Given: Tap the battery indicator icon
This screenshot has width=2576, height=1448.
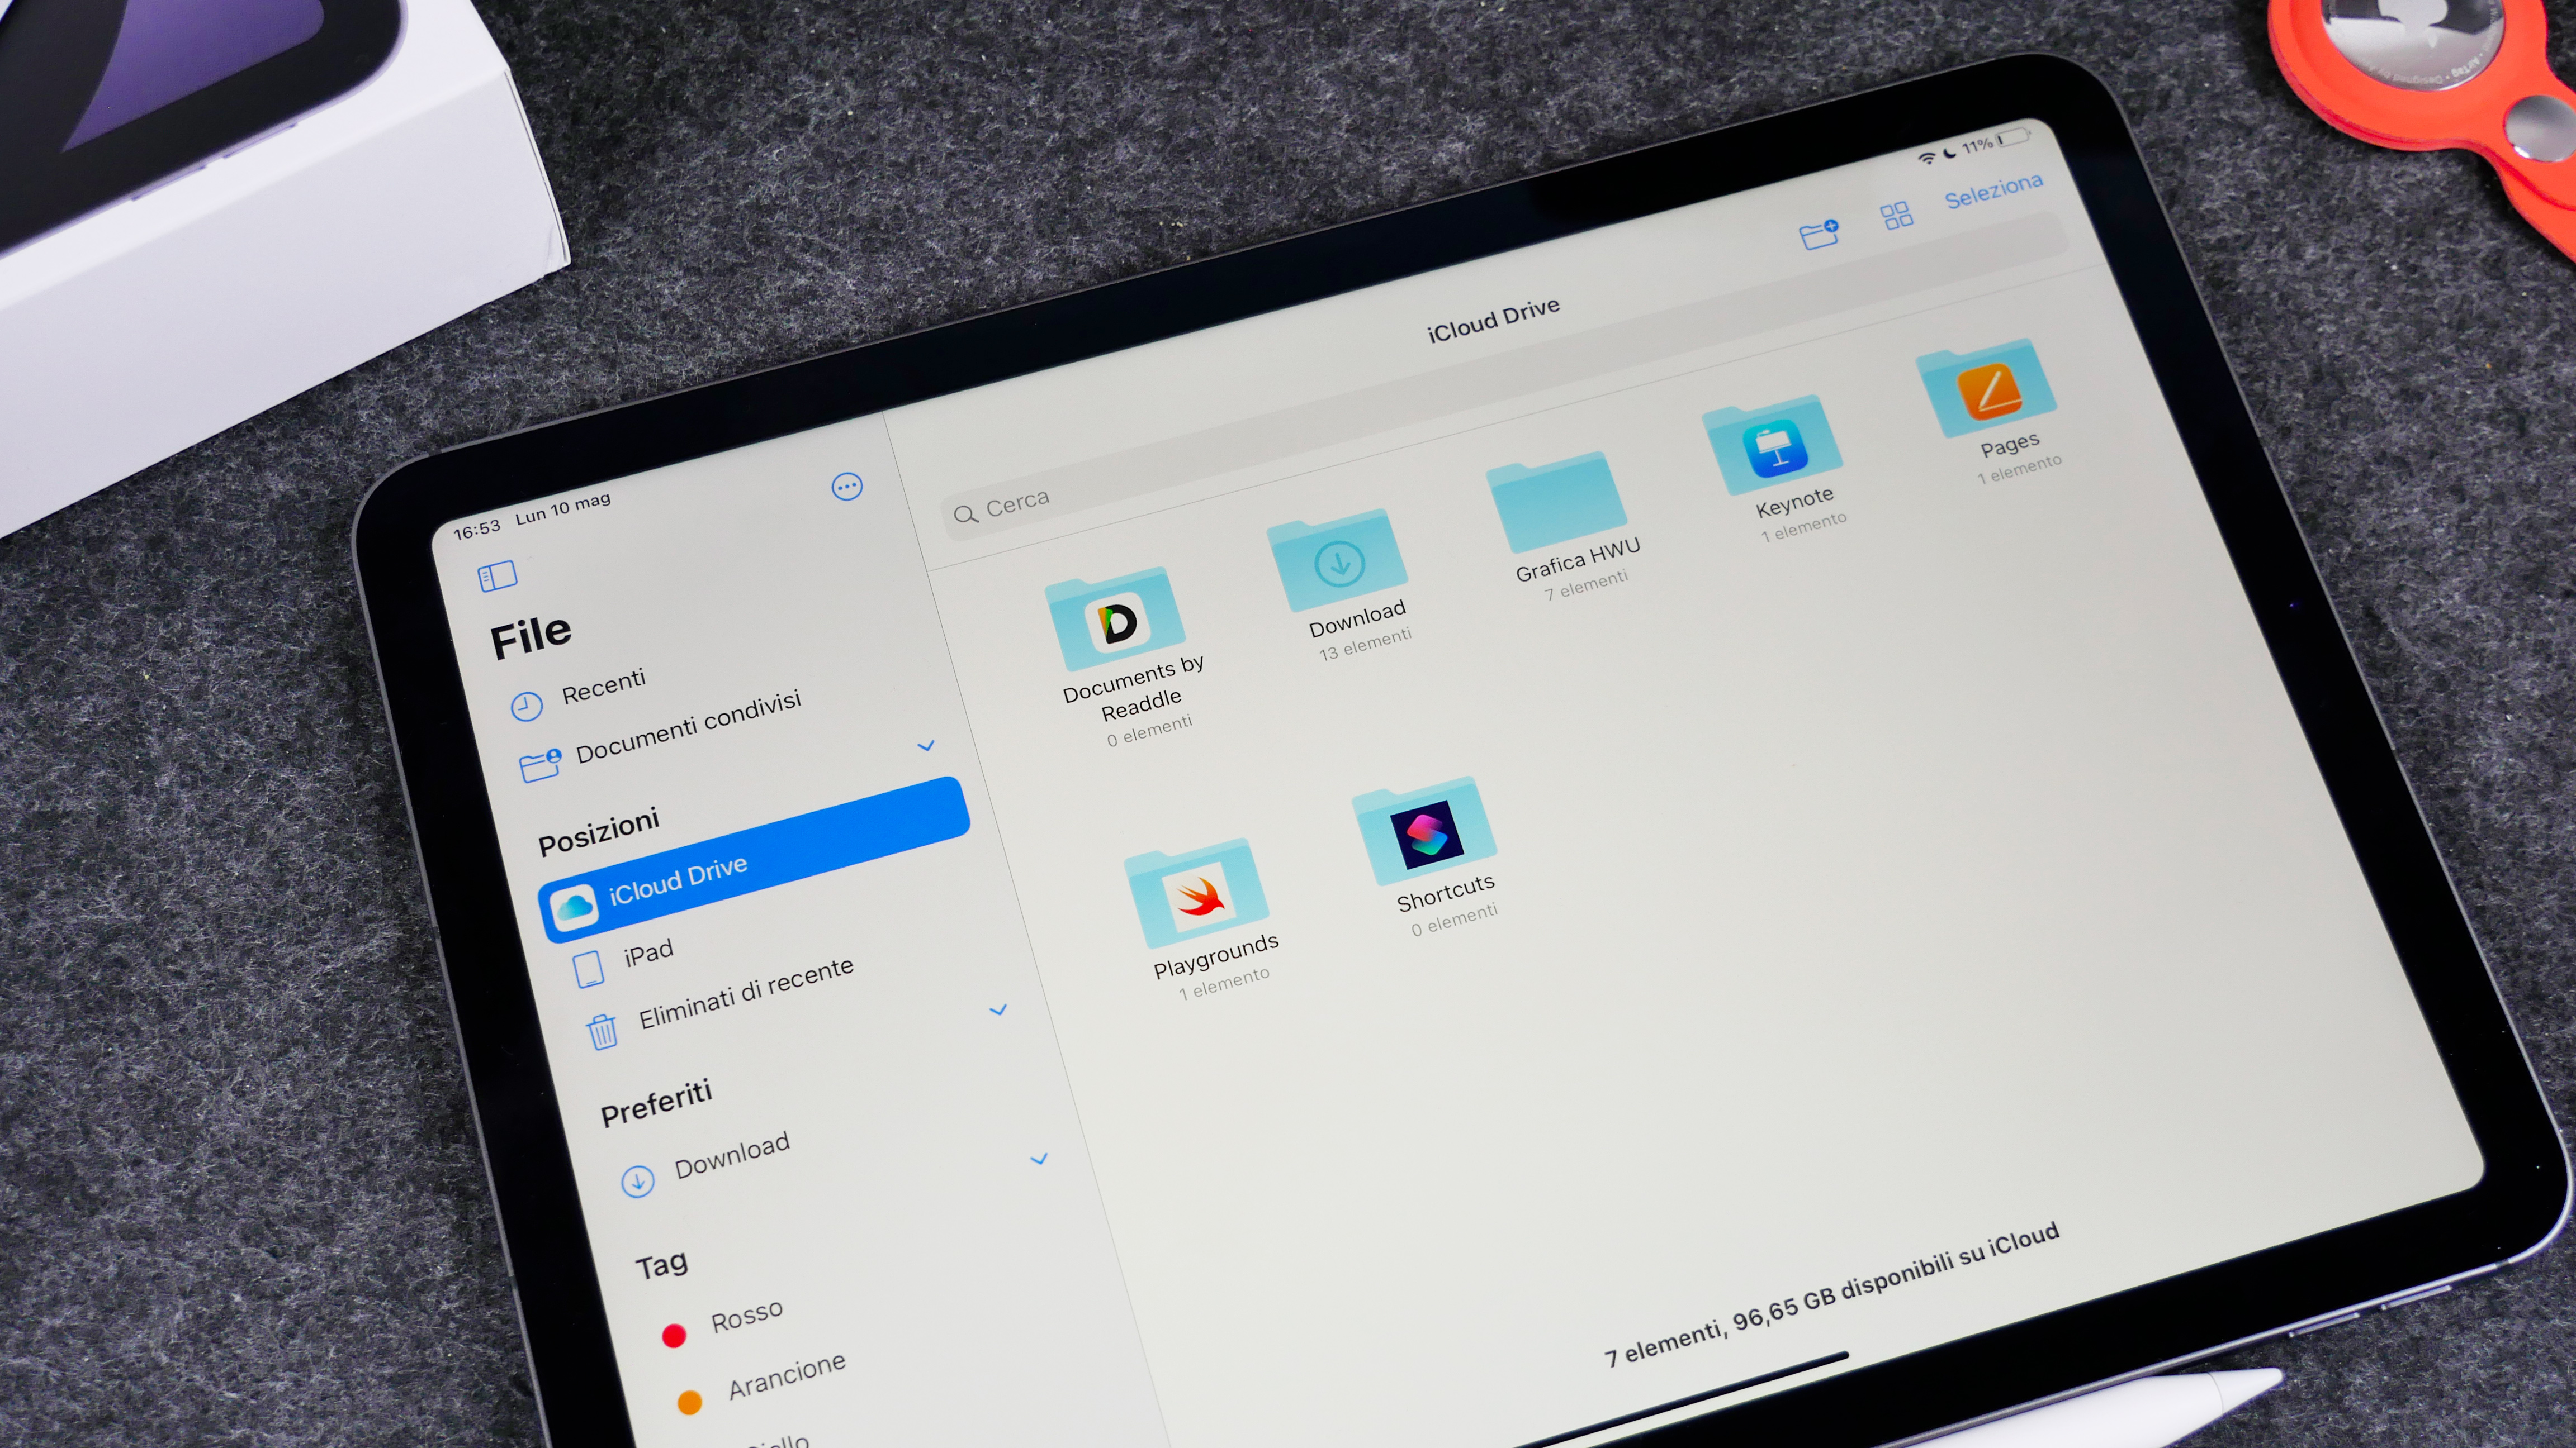Looking at the screenshot, I should point(2012,137).
